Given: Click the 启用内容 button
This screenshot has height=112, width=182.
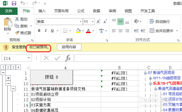Looking at the screenshot, I should pos(69,47).
